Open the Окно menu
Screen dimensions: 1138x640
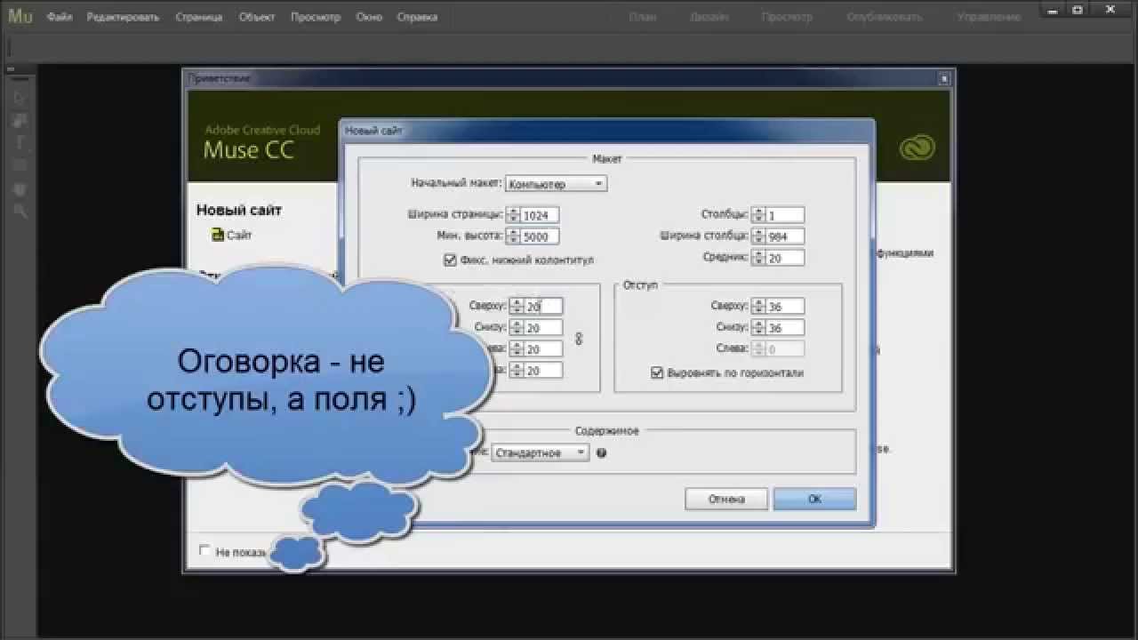pyautogui.click(x=369, y=17)
